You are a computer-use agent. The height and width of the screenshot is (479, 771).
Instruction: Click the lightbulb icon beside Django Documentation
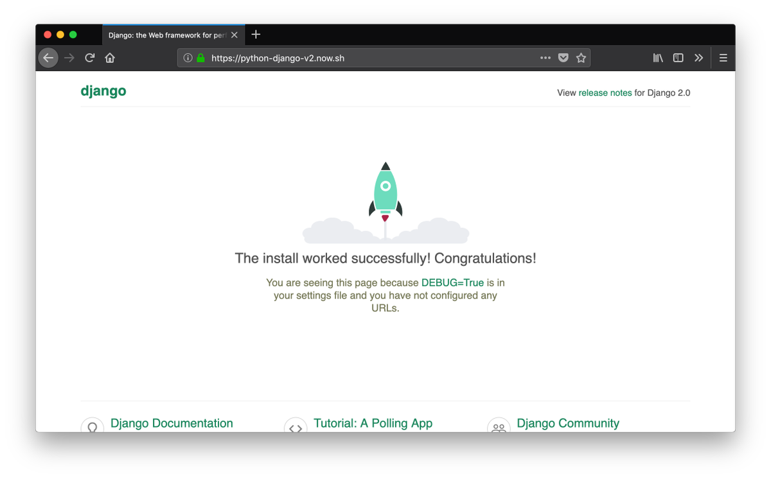[92, 425]
